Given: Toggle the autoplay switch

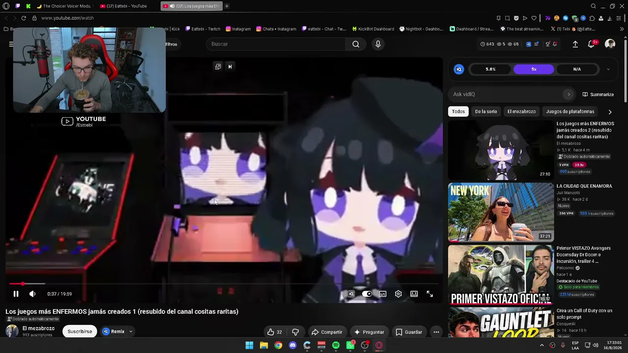Looking at the screenshot, I should (x=367, y=294).
